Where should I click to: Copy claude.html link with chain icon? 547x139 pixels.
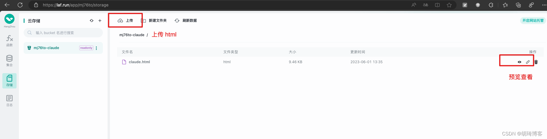(x=528, y=62)
